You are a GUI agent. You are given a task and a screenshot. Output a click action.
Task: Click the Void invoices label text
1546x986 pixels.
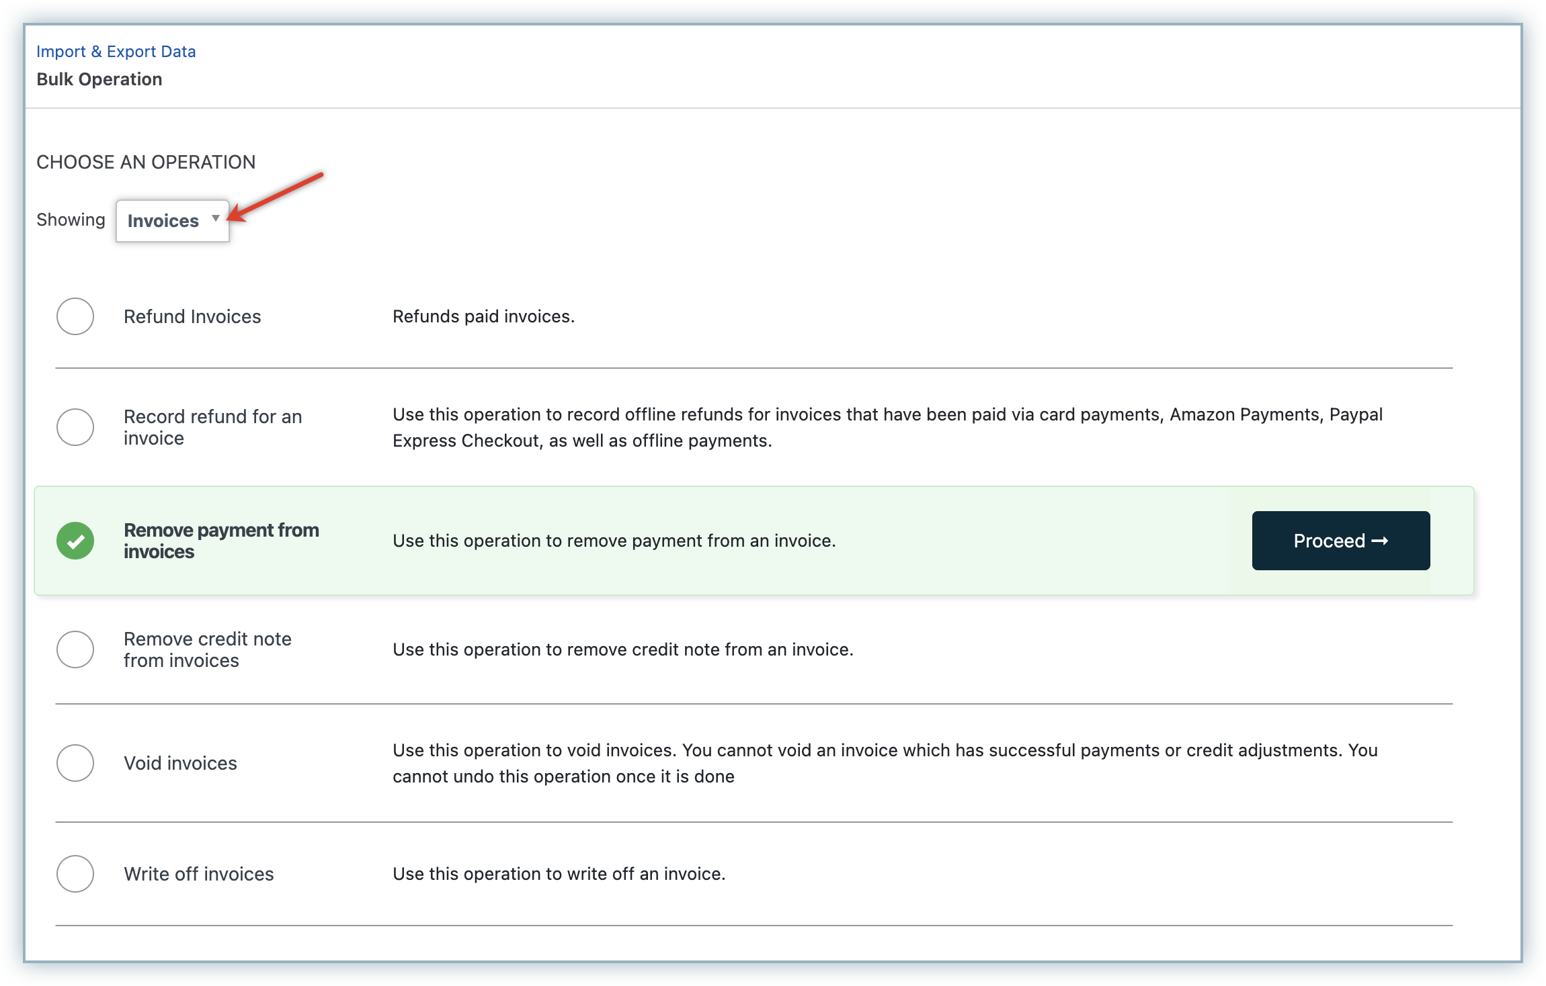180,763
